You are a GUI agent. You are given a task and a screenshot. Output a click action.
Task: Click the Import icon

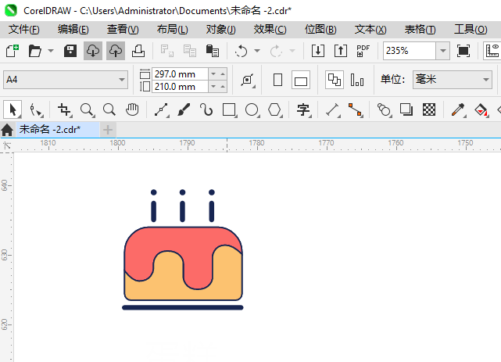coord(318,51)
